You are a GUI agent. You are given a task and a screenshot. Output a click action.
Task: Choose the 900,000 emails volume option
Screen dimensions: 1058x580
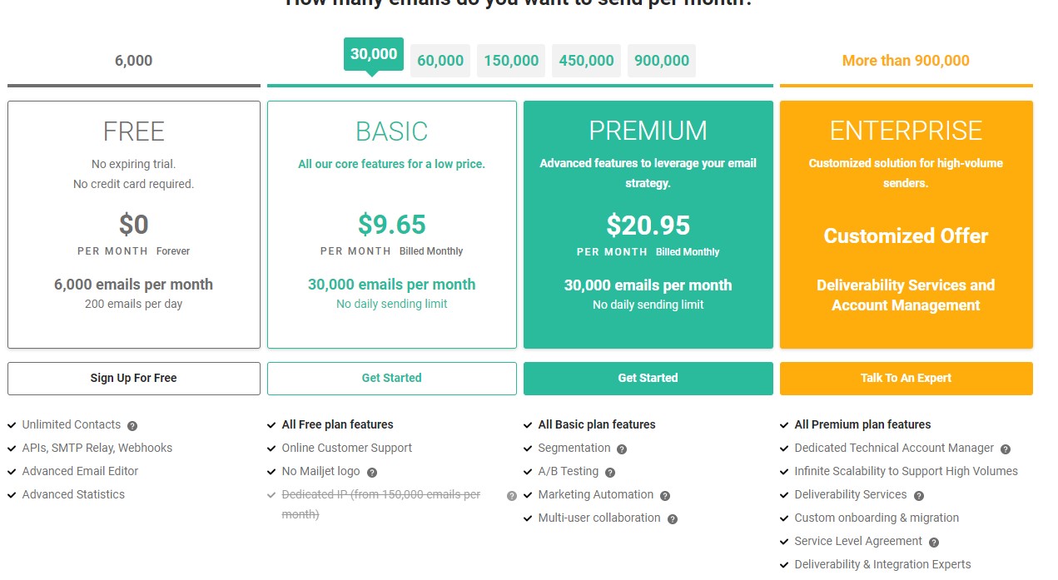coord(662,61)
